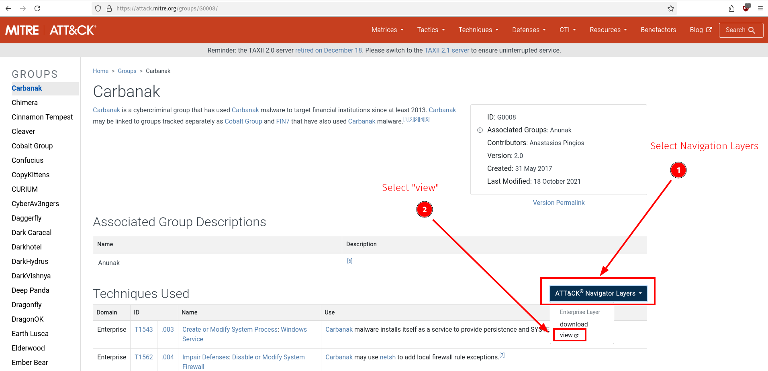
Task: Open Cobalt Group in the sidebar
Action: click(32, 146)
